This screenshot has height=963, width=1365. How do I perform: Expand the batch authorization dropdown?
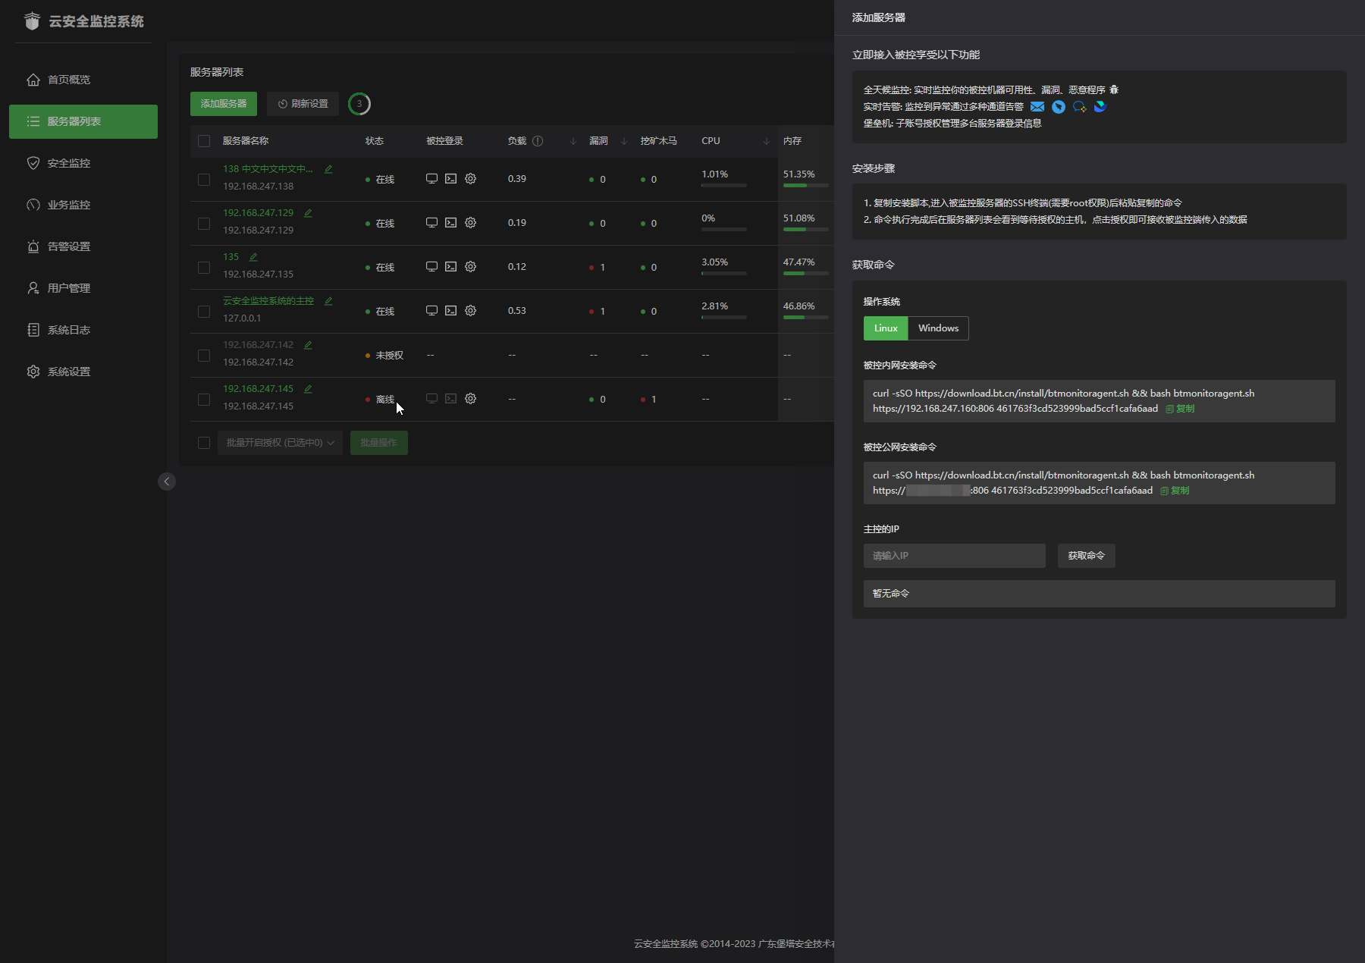coord(280,443)
